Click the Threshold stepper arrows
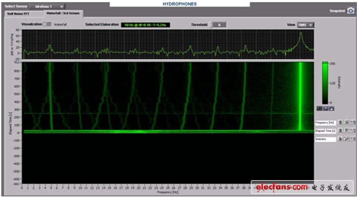 pyautogui.click(x=210, y=25)
